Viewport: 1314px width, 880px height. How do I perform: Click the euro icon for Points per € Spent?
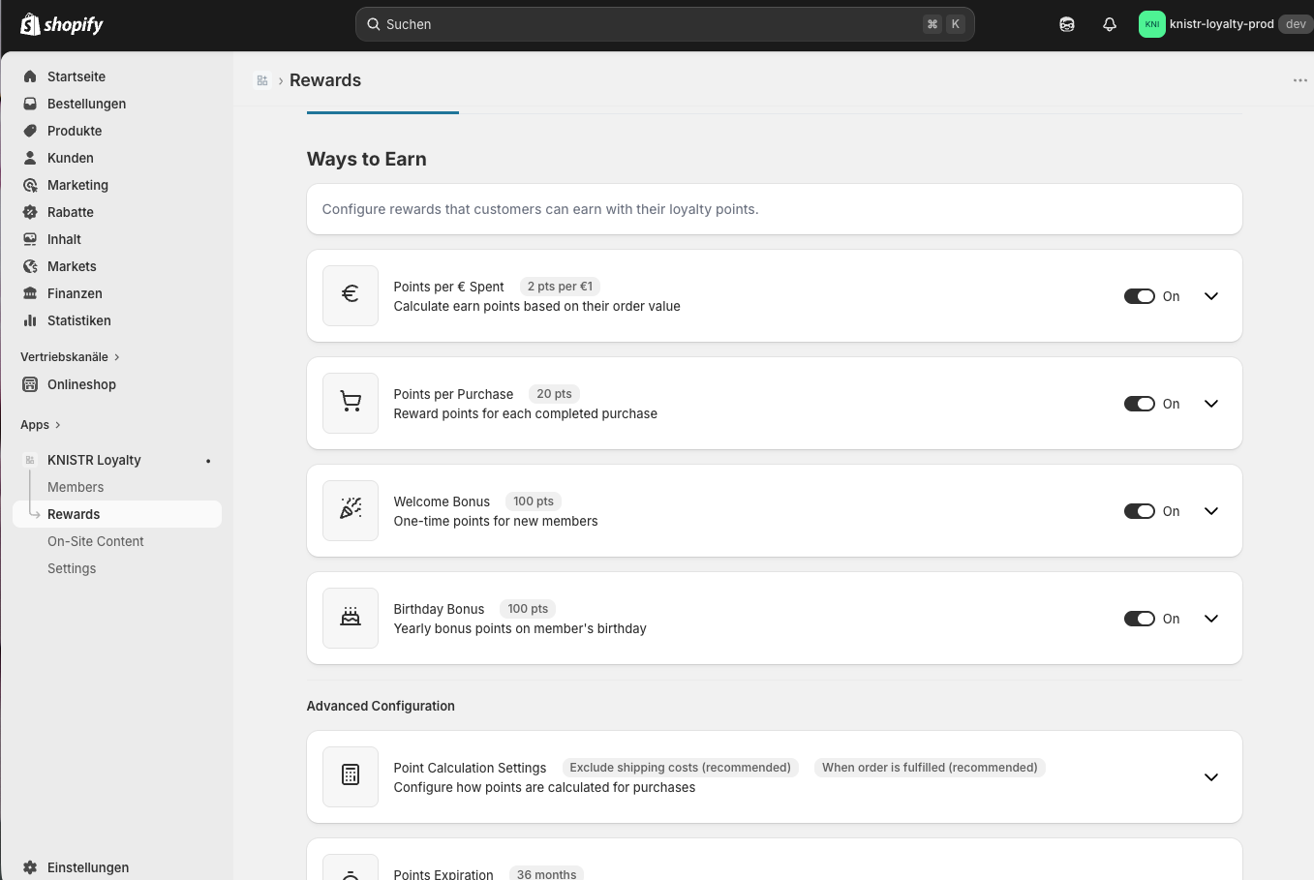point(351,295)
